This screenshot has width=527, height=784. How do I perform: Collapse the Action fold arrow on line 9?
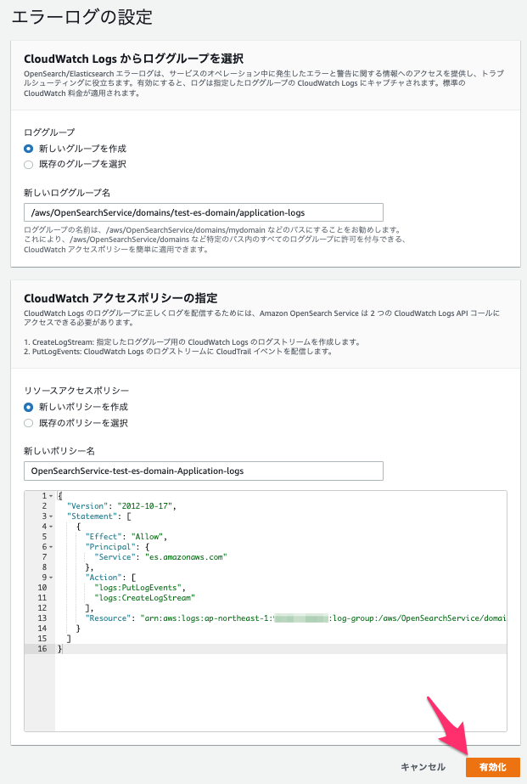51,578
